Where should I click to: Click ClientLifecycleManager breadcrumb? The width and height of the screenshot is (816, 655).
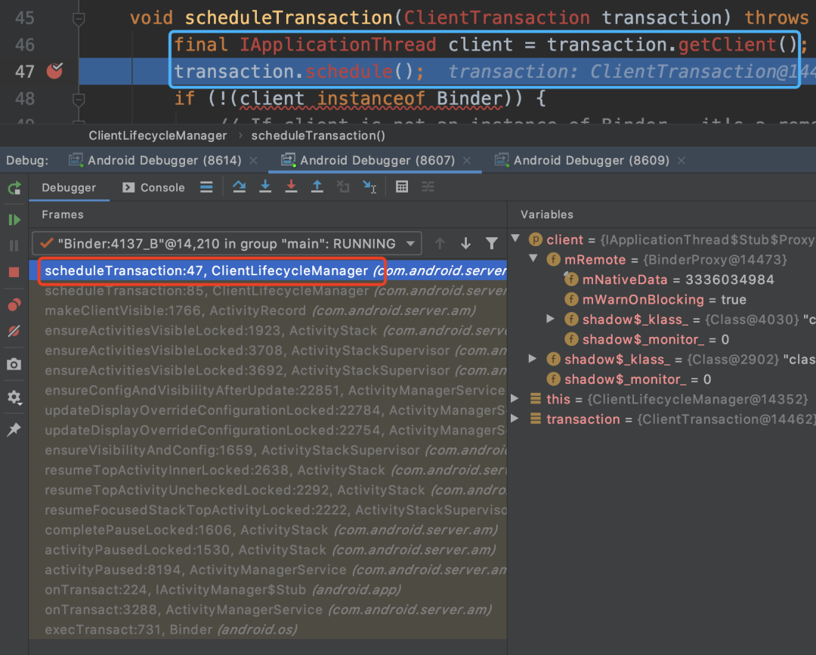158,136
